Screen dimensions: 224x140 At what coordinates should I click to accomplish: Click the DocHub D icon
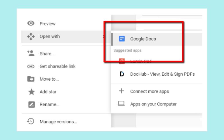(x=122, y=74)
